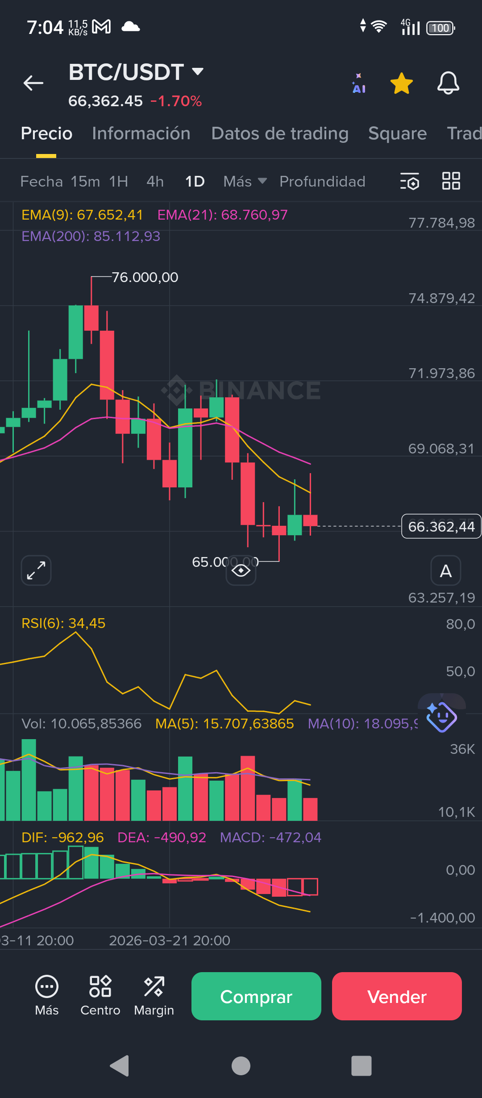The height and width of the screenshot is (1098, 482).
Task: Expand the Más intervals dropdown
Action: click(x=245, y=182)
